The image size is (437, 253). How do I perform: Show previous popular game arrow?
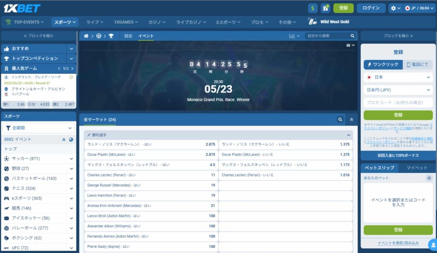click(x=59, y=68)
